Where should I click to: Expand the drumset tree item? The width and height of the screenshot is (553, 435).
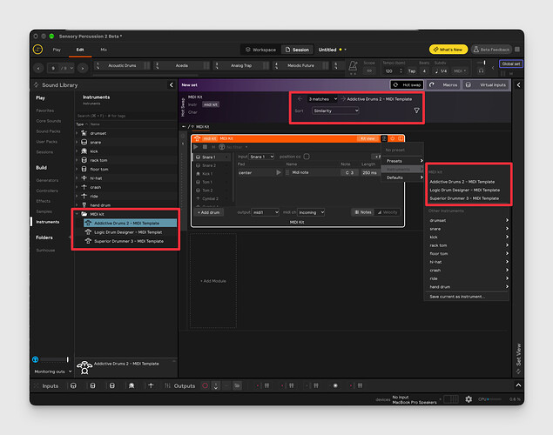[77, 133]
